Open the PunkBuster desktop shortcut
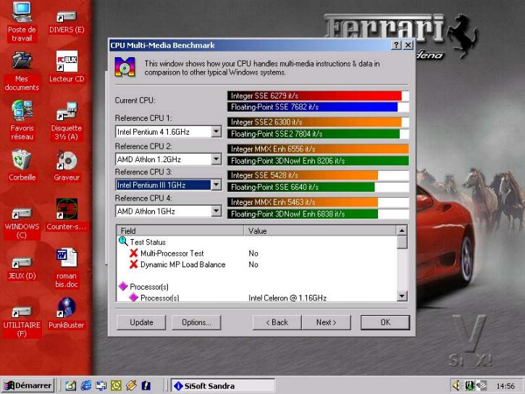 click(x=67, y=308)
